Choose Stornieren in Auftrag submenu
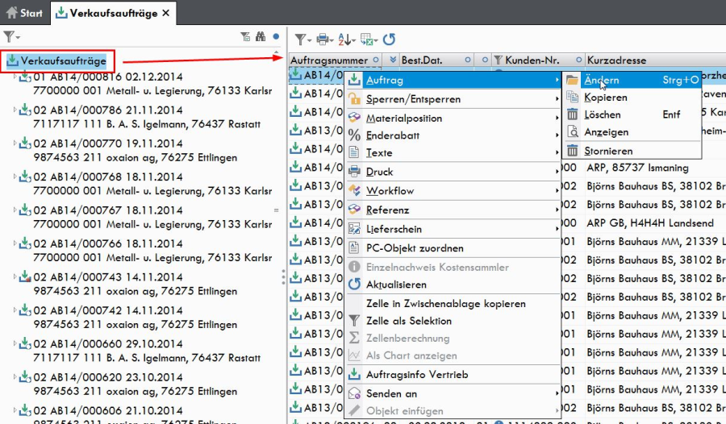Viewport: 726px width, 424px height. tap(632, 151)
